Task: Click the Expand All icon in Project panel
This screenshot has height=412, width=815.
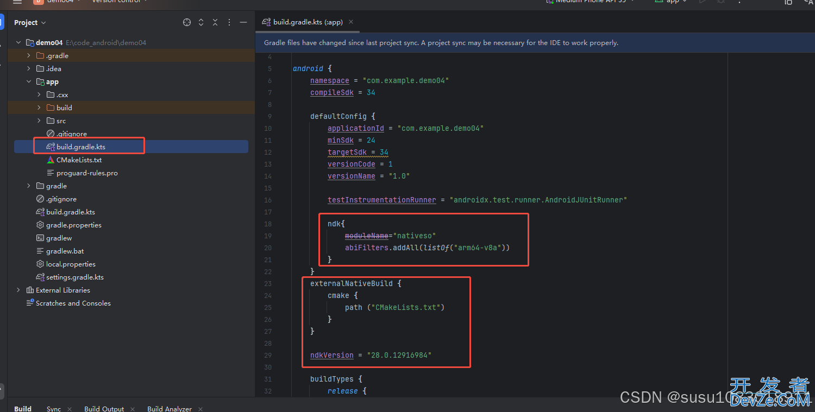Action: tap(201, 22)
